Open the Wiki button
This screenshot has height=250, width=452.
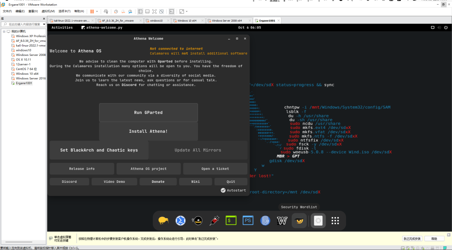[195, 182]
